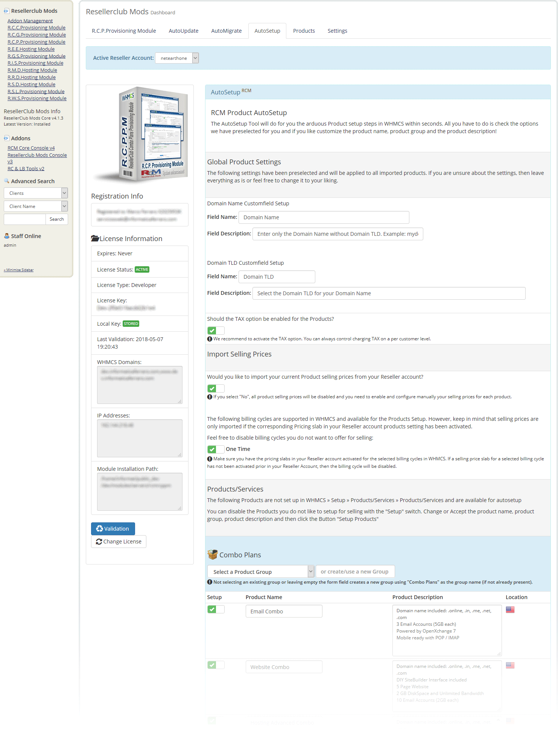Click the US flag for Email Combo
The image size is (558, 742).
point(510,610)
